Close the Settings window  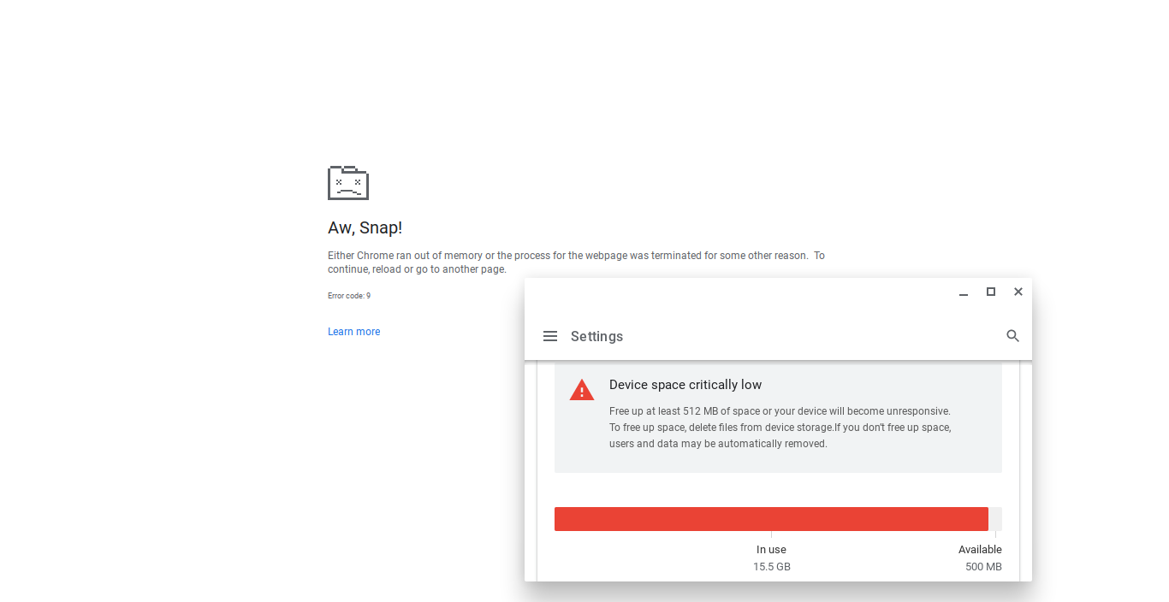coord(1018,292)
